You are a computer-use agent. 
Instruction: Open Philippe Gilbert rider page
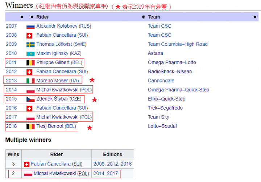[x=53, y=62]
